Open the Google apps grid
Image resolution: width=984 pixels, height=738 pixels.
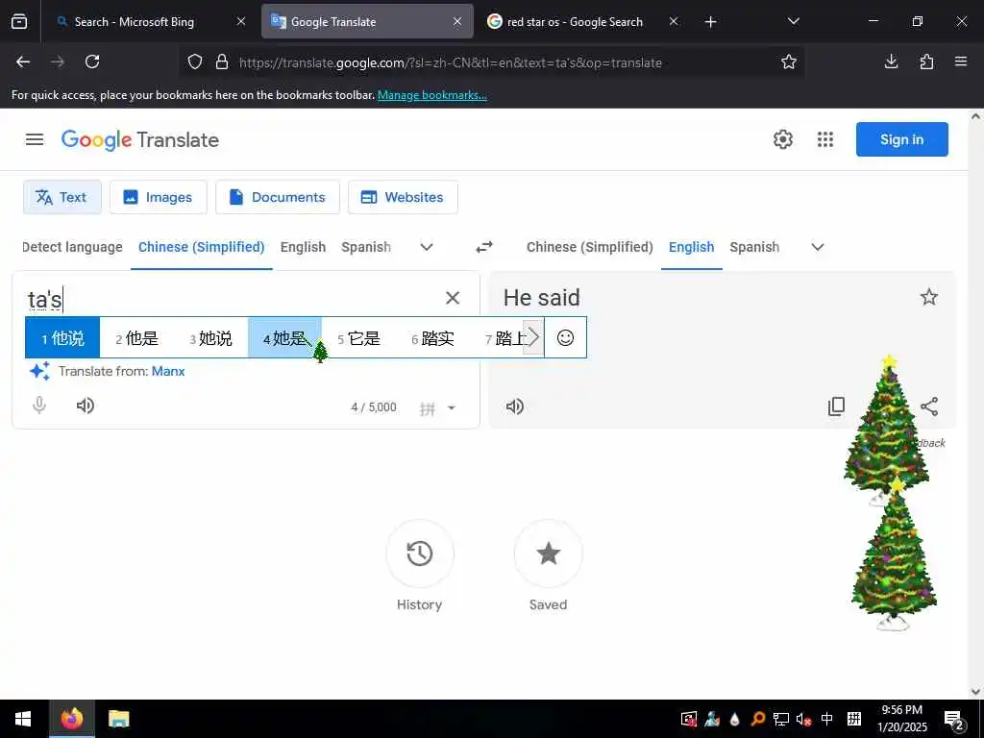[x=825, y=139]
